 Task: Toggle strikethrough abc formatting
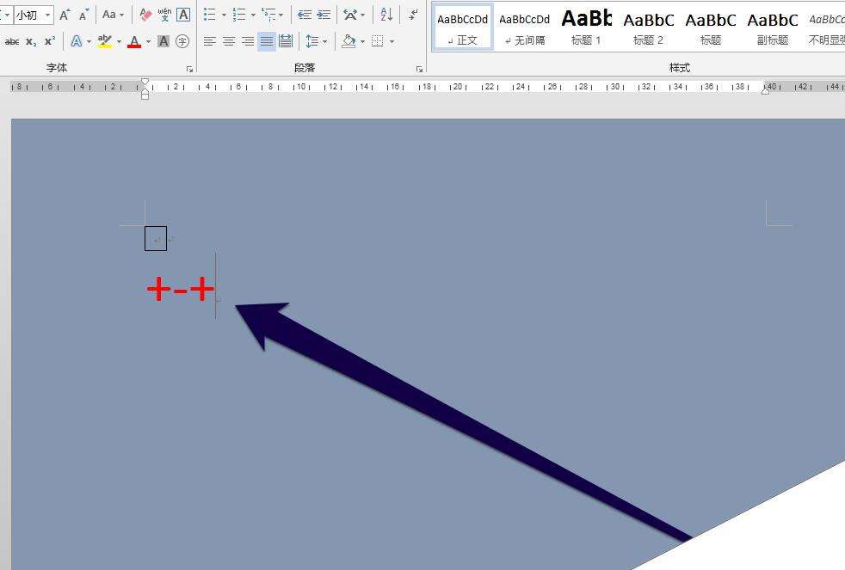tap(12, 41)
